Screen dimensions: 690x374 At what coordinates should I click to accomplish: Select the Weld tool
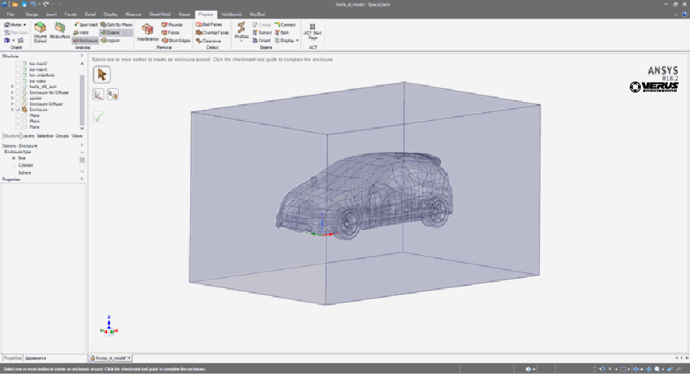click(81, 32)
